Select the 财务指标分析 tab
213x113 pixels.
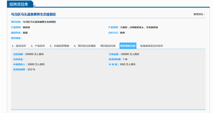click(x=128, y=46)
